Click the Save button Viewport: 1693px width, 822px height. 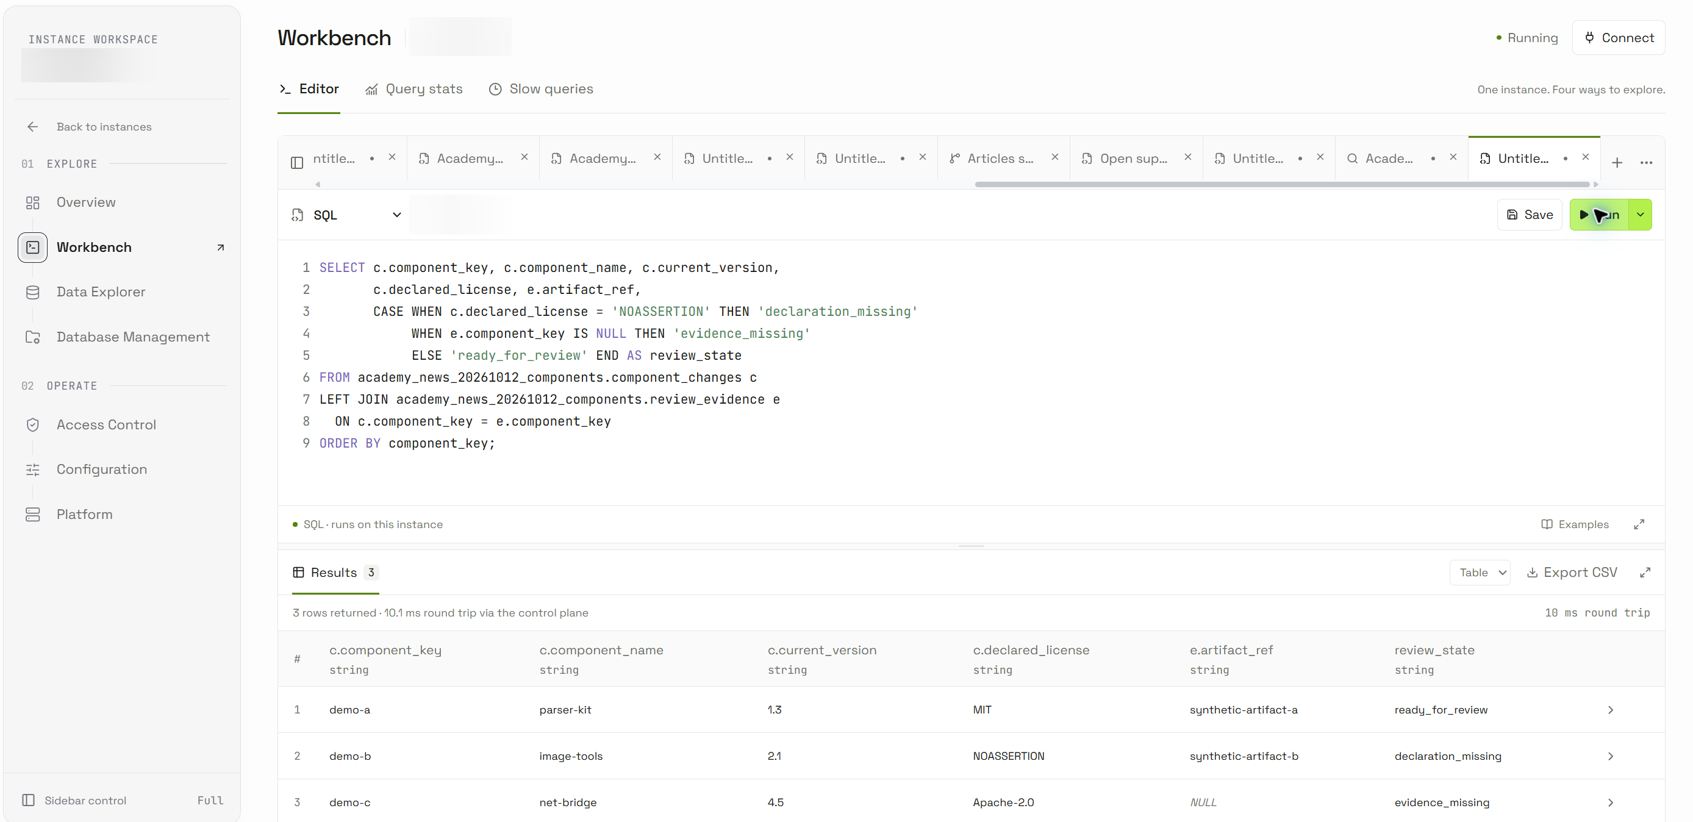(1530, 215)
